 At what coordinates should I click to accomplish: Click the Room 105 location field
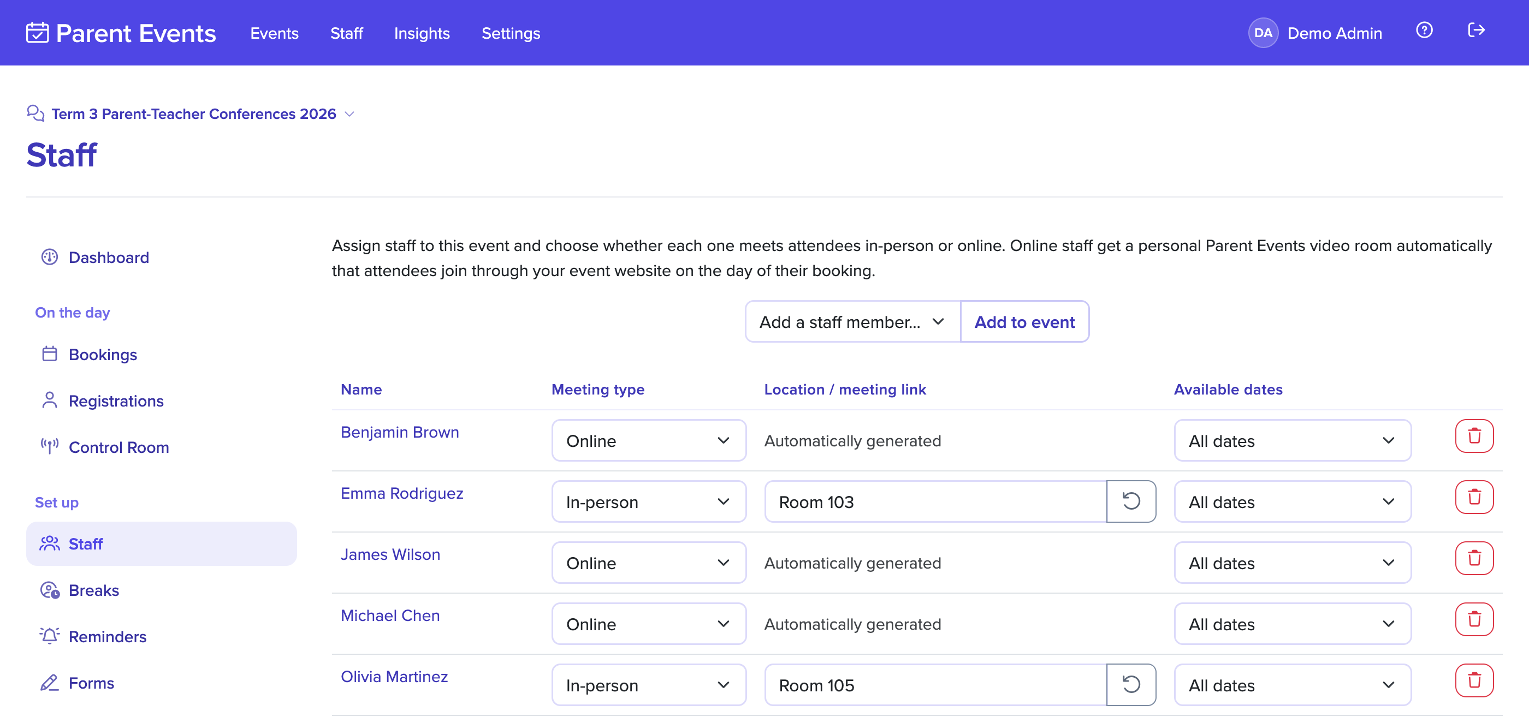point(935,685)
